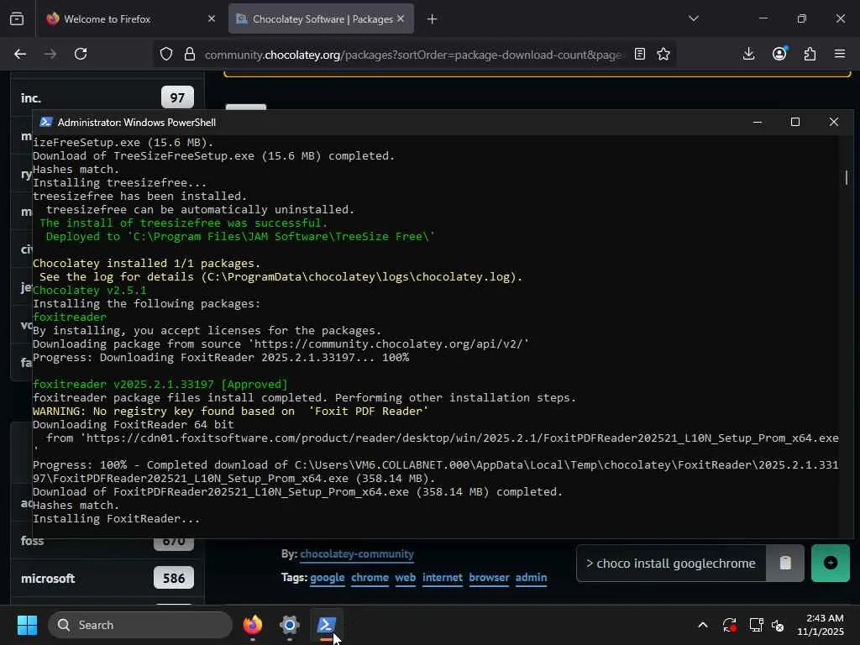
Task: Follow the browser tag link
Action: click(489, 578)
